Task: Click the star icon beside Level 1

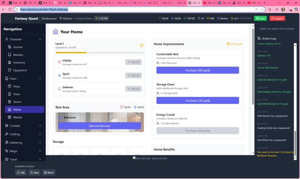Action: coord(141,45)
